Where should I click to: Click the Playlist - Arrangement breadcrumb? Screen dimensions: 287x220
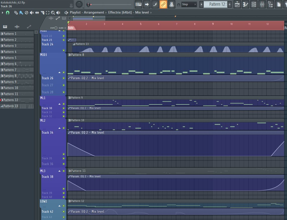pos(87,13)
